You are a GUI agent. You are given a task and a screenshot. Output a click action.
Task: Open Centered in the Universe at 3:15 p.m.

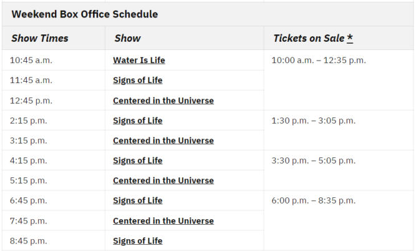tap(163, 140)
